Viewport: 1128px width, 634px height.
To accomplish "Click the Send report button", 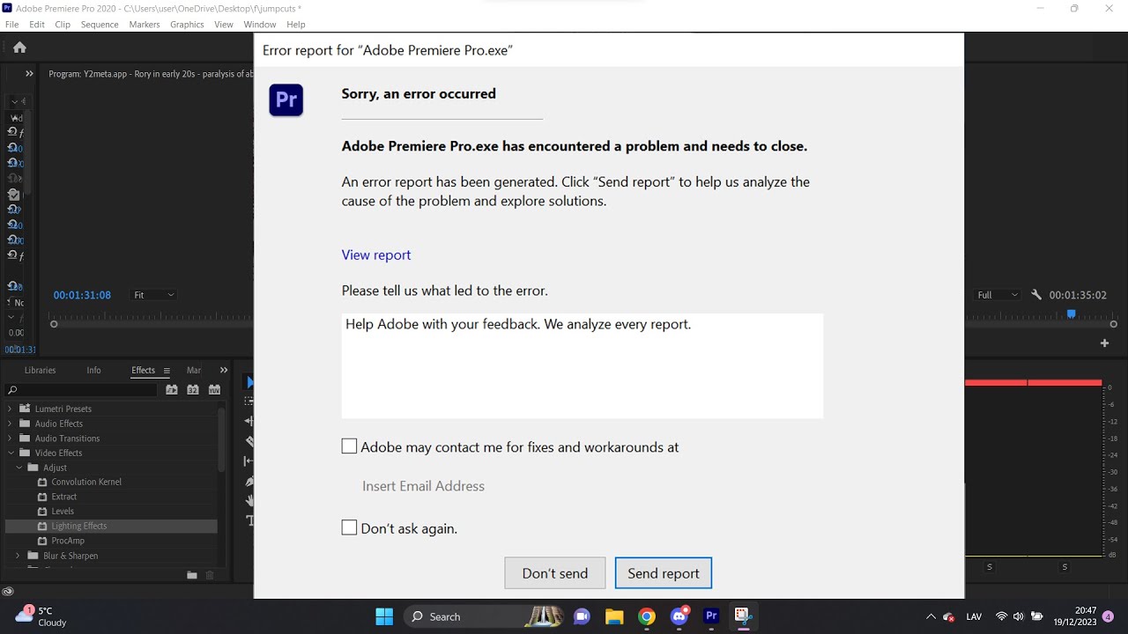I will click(x=664, y=573).
